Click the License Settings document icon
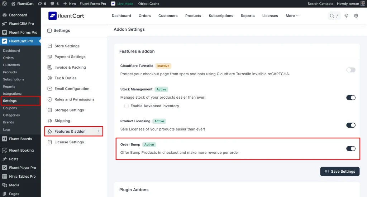 click(49, 142)
